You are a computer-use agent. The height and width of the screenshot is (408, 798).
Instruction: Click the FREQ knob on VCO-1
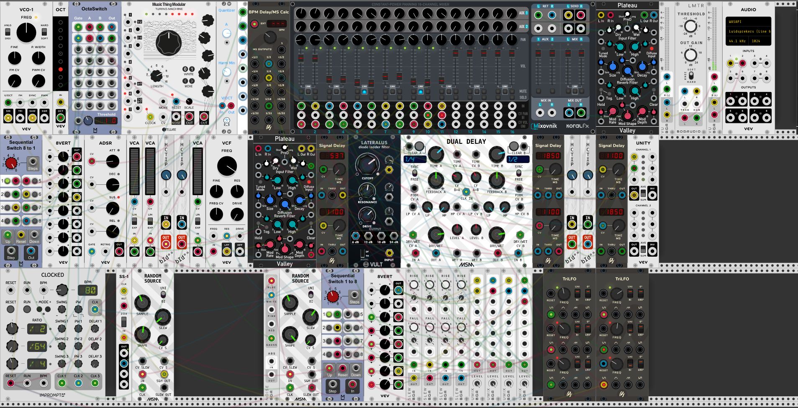click(x=26, y=32)
